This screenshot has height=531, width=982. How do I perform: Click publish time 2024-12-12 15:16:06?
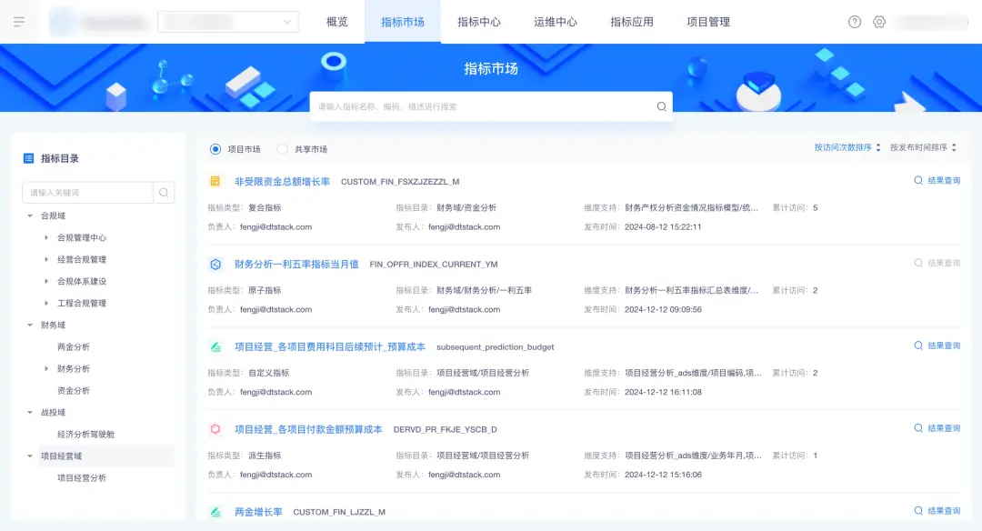tap(663, 476)
